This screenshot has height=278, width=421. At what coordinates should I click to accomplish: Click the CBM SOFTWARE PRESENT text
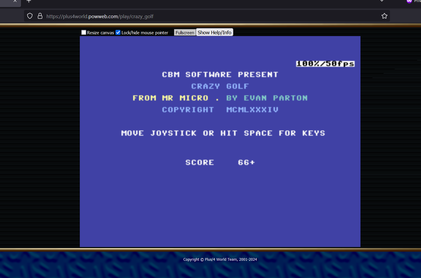tap(220, 75)
